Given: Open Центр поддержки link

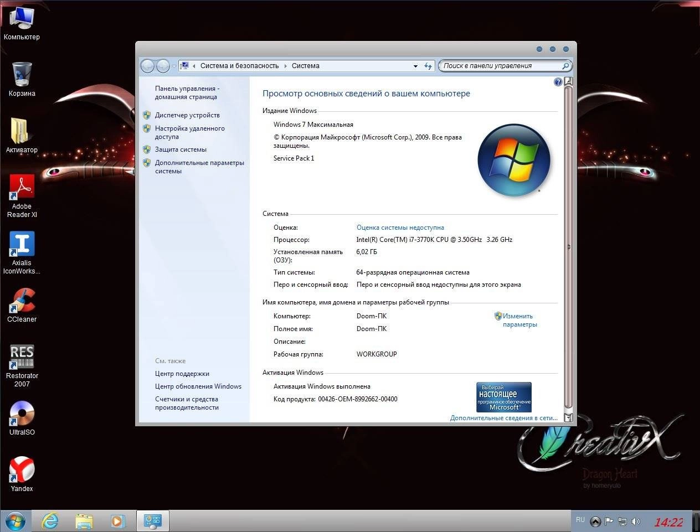Looking at the screenshot, I should coord(182,374).
